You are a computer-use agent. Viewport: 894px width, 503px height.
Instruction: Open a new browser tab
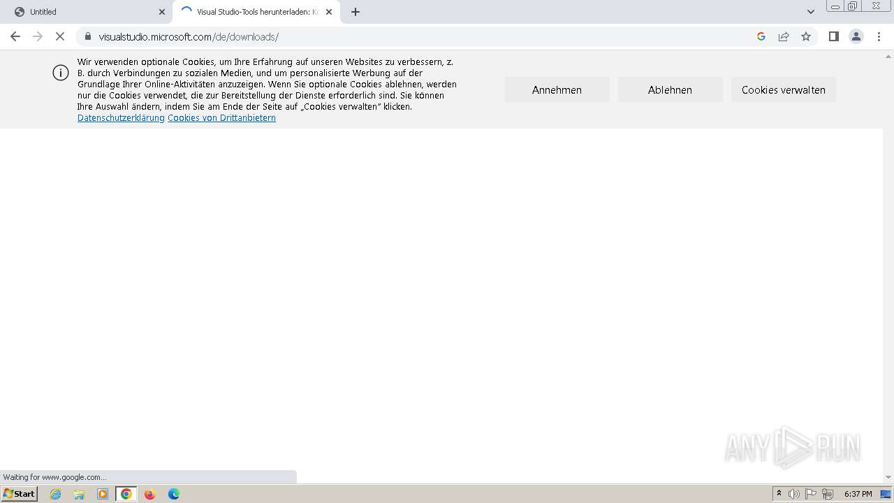356,12
